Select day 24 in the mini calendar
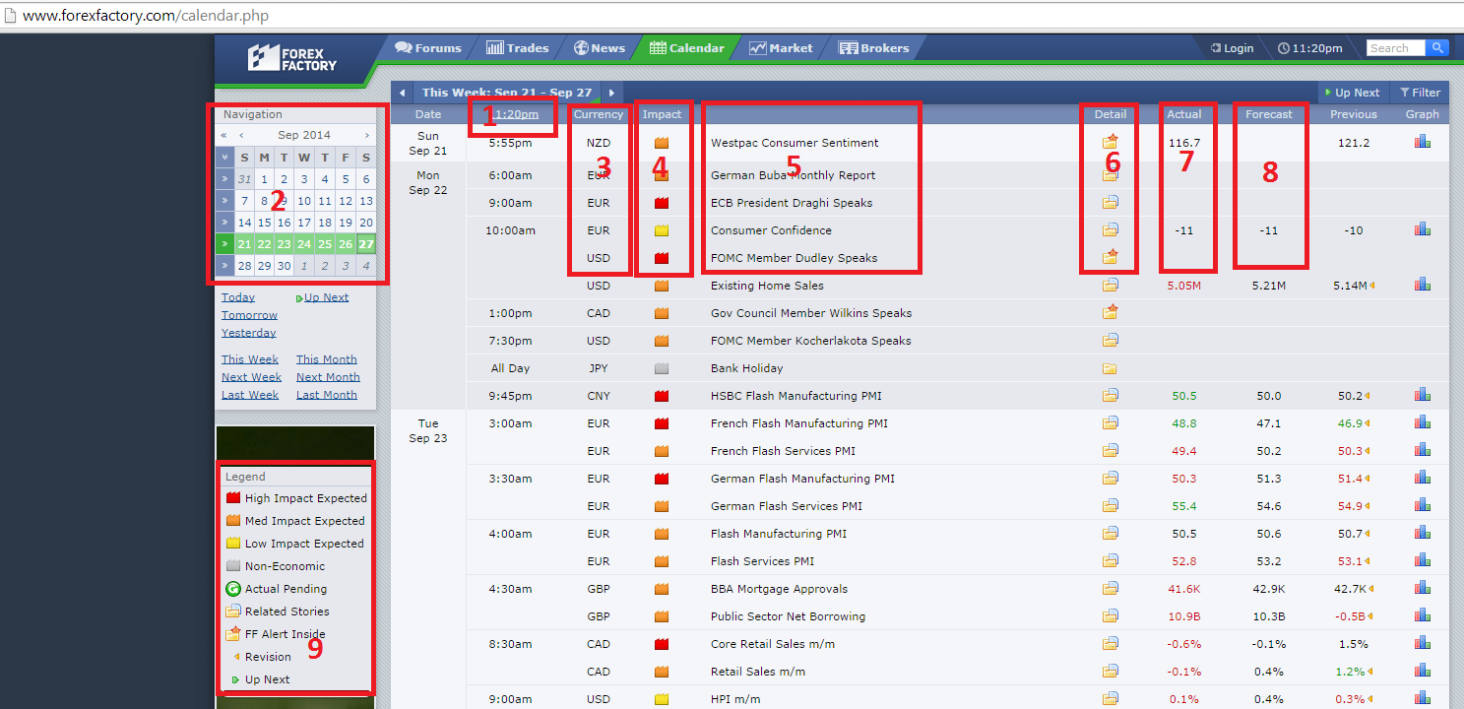This screenshot has height=709, width=1464. coord(304,244)
